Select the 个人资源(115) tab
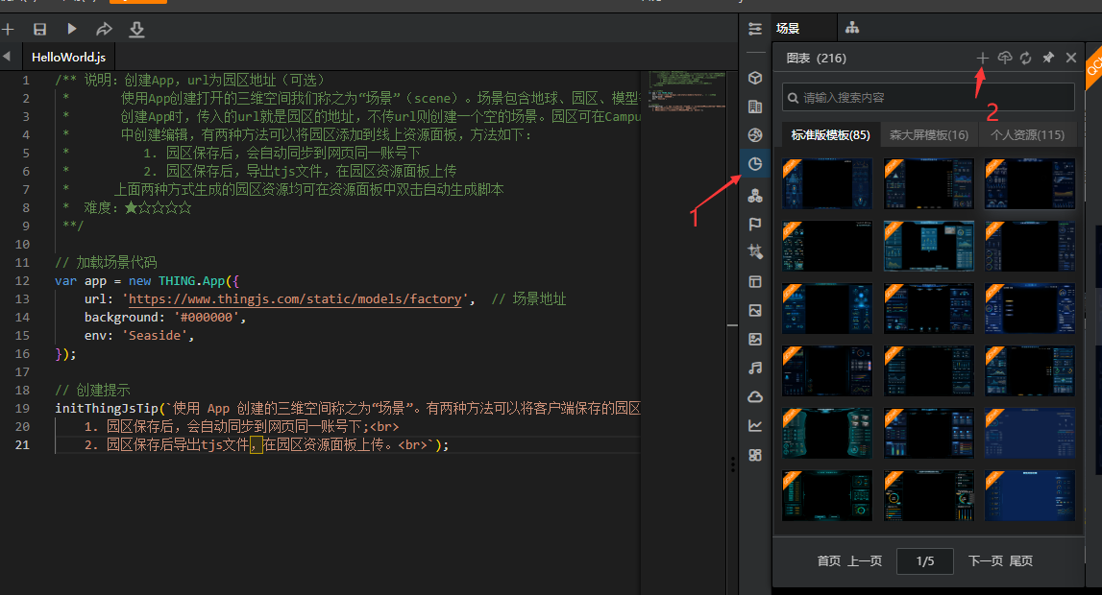Screen dimensions: 1102x595 click(1027, 134)
